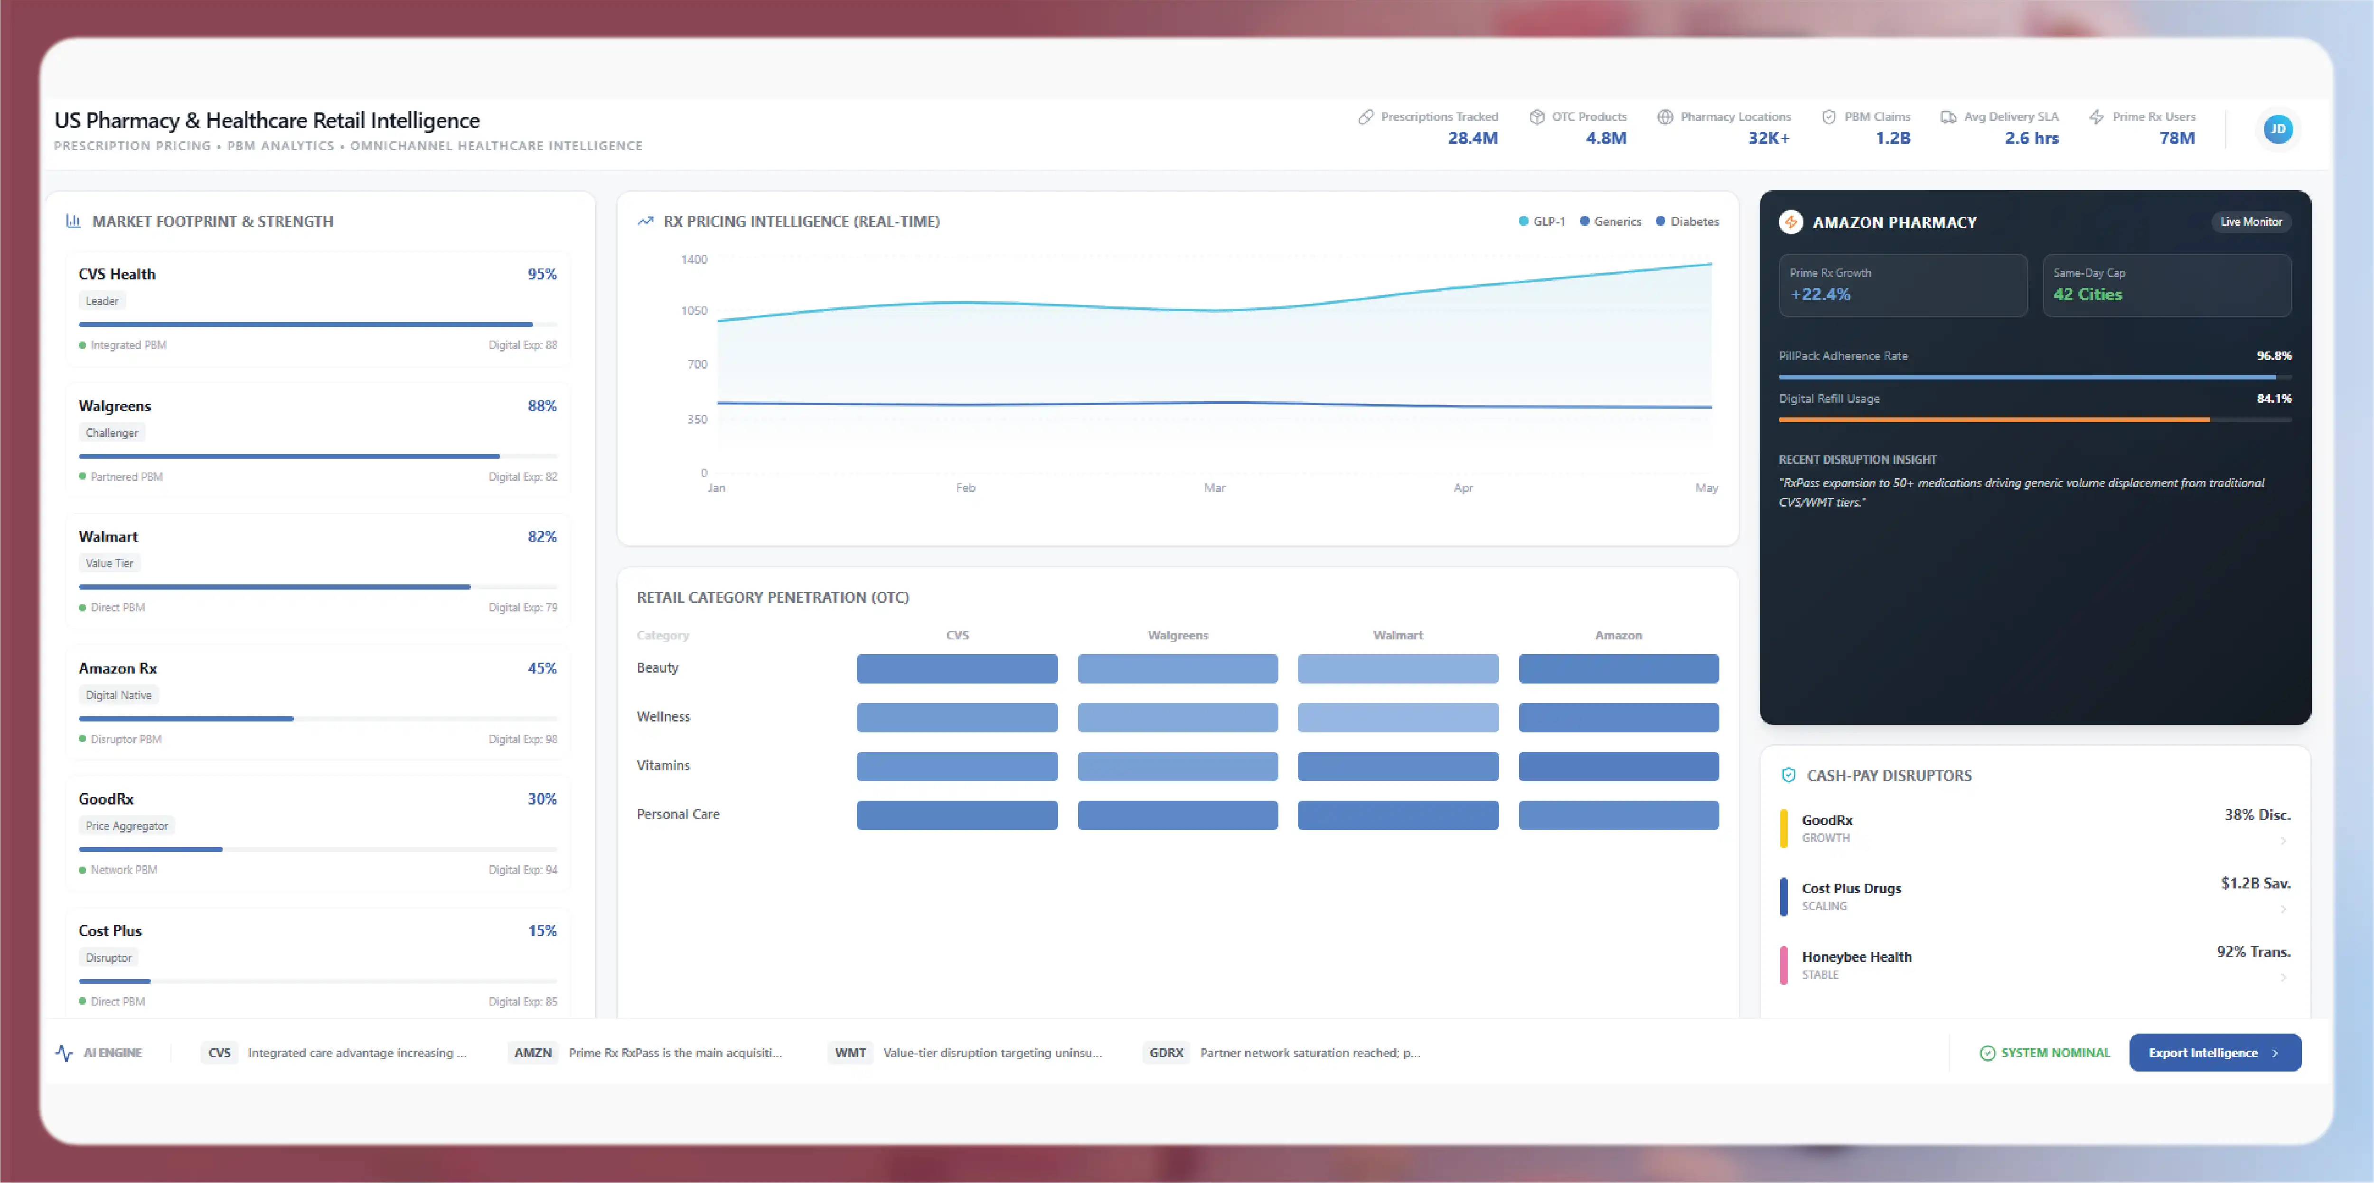The width and height of the screenshot is (2374, 1183).
Task: Click the RX Pricing trend line icon
Action: (645, 221)
